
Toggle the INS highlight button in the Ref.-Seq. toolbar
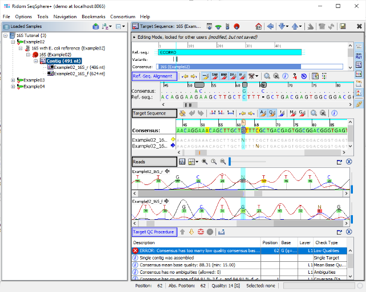(242, 76)
